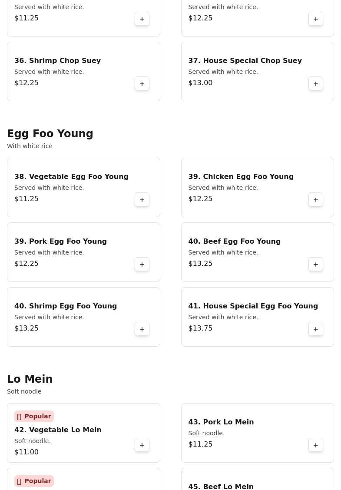Click the Vegetable Lo Mein item title
The height and width of the screenshot is (490, 341).
click(x=58, y=430)
